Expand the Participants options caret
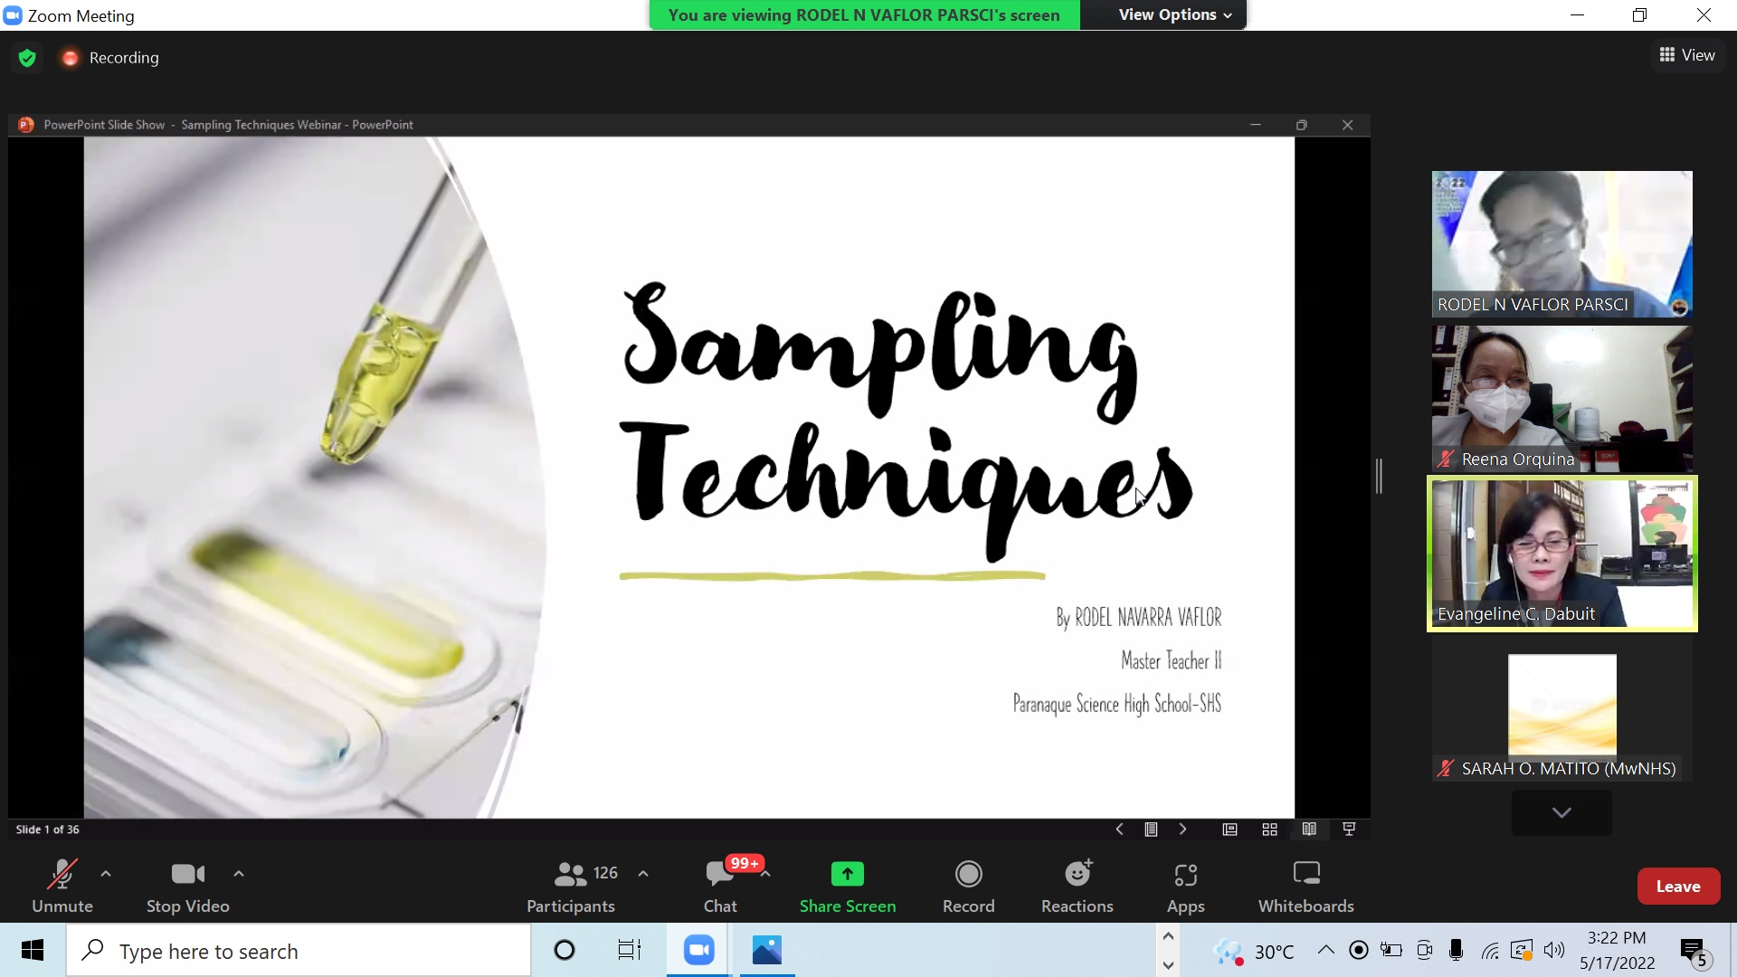Viewport: 1737px width, 977px height. pyautogui.click(x=643, y=874)
